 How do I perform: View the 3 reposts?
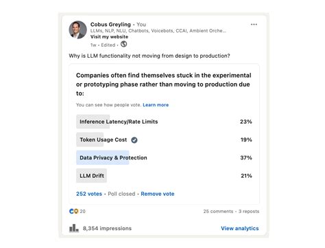(249, 212)
